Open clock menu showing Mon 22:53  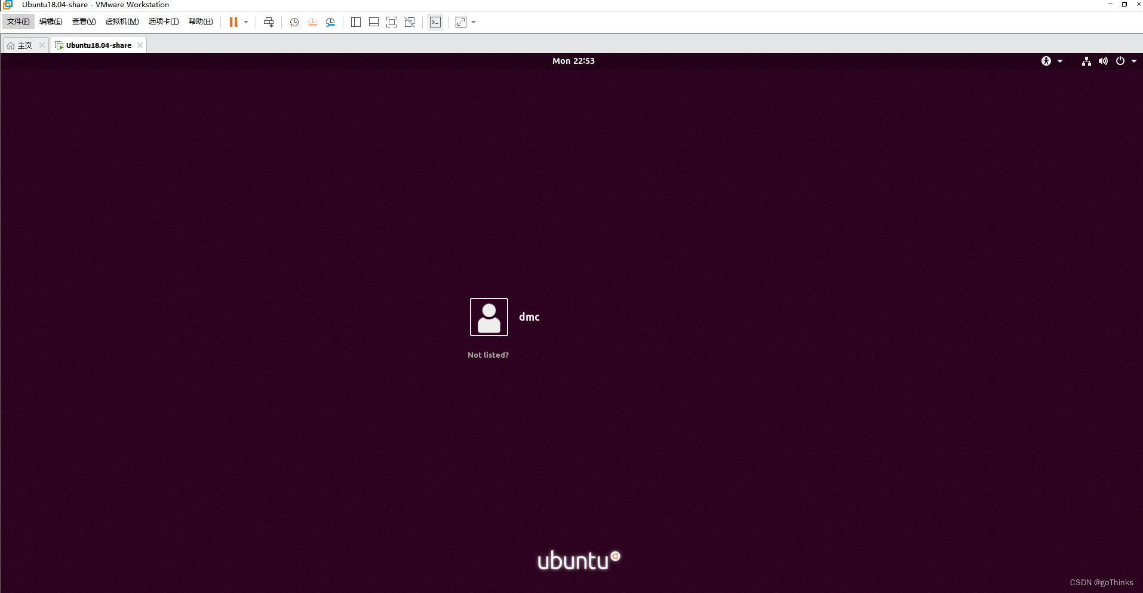click(573, 61)
